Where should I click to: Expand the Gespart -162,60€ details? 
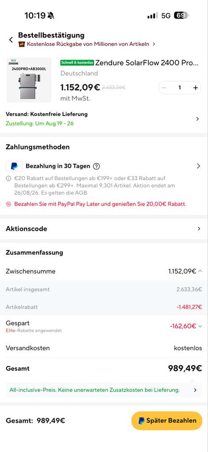coord(200,326)
